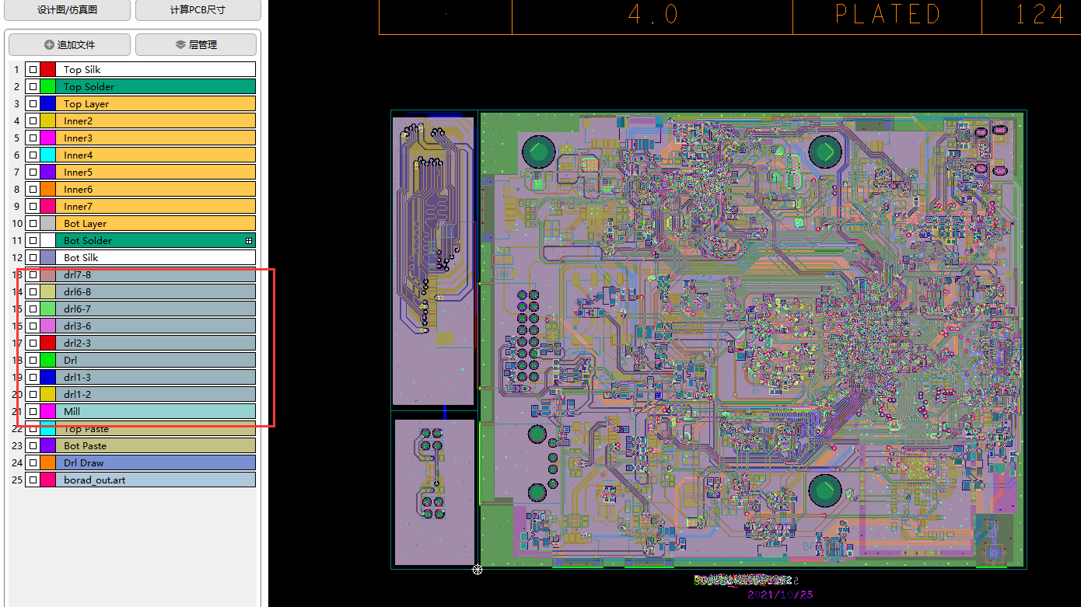This screenshot has width=1081, height=607.
Task: Toggle the borad_out.art checkbox
Action: click(33, 480)
